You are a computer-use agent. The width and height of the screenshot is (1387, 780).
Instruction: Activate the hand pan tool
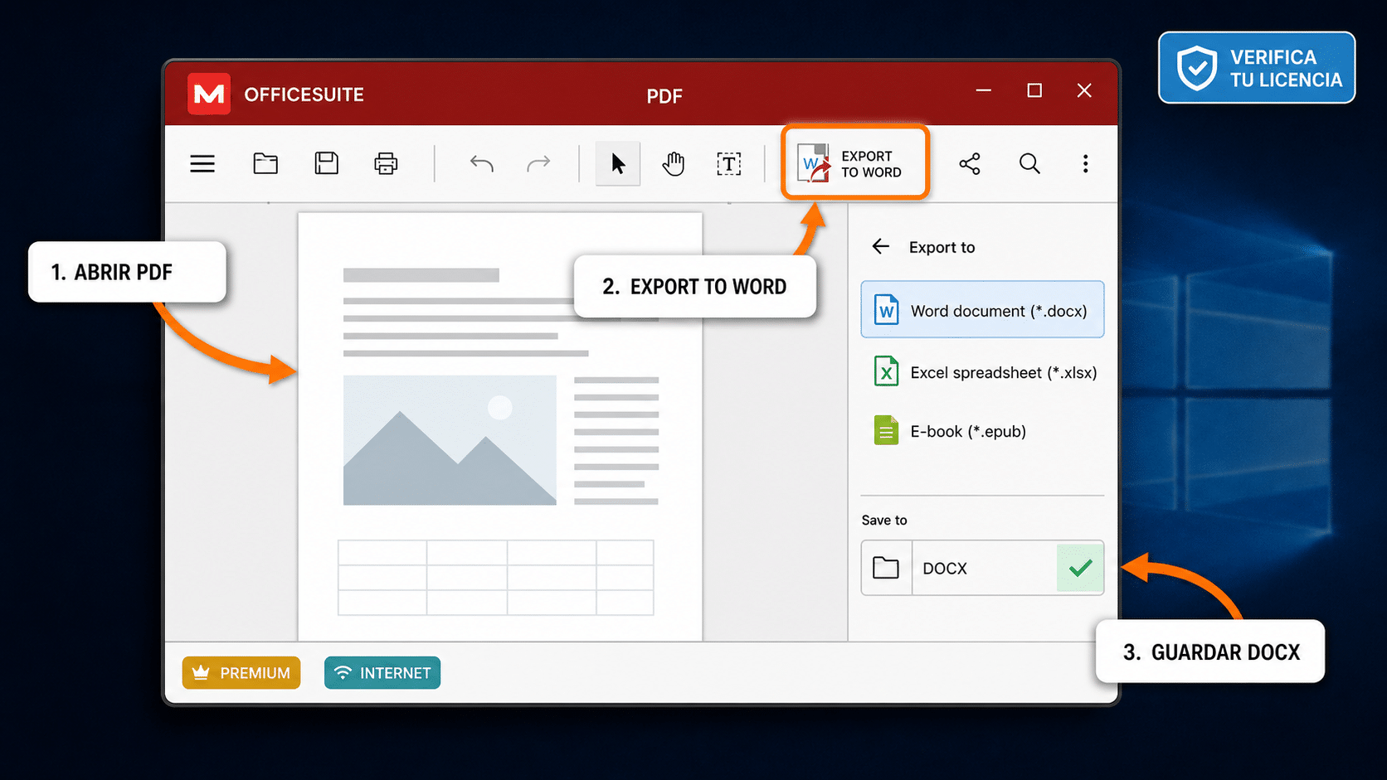coord(674,163)
